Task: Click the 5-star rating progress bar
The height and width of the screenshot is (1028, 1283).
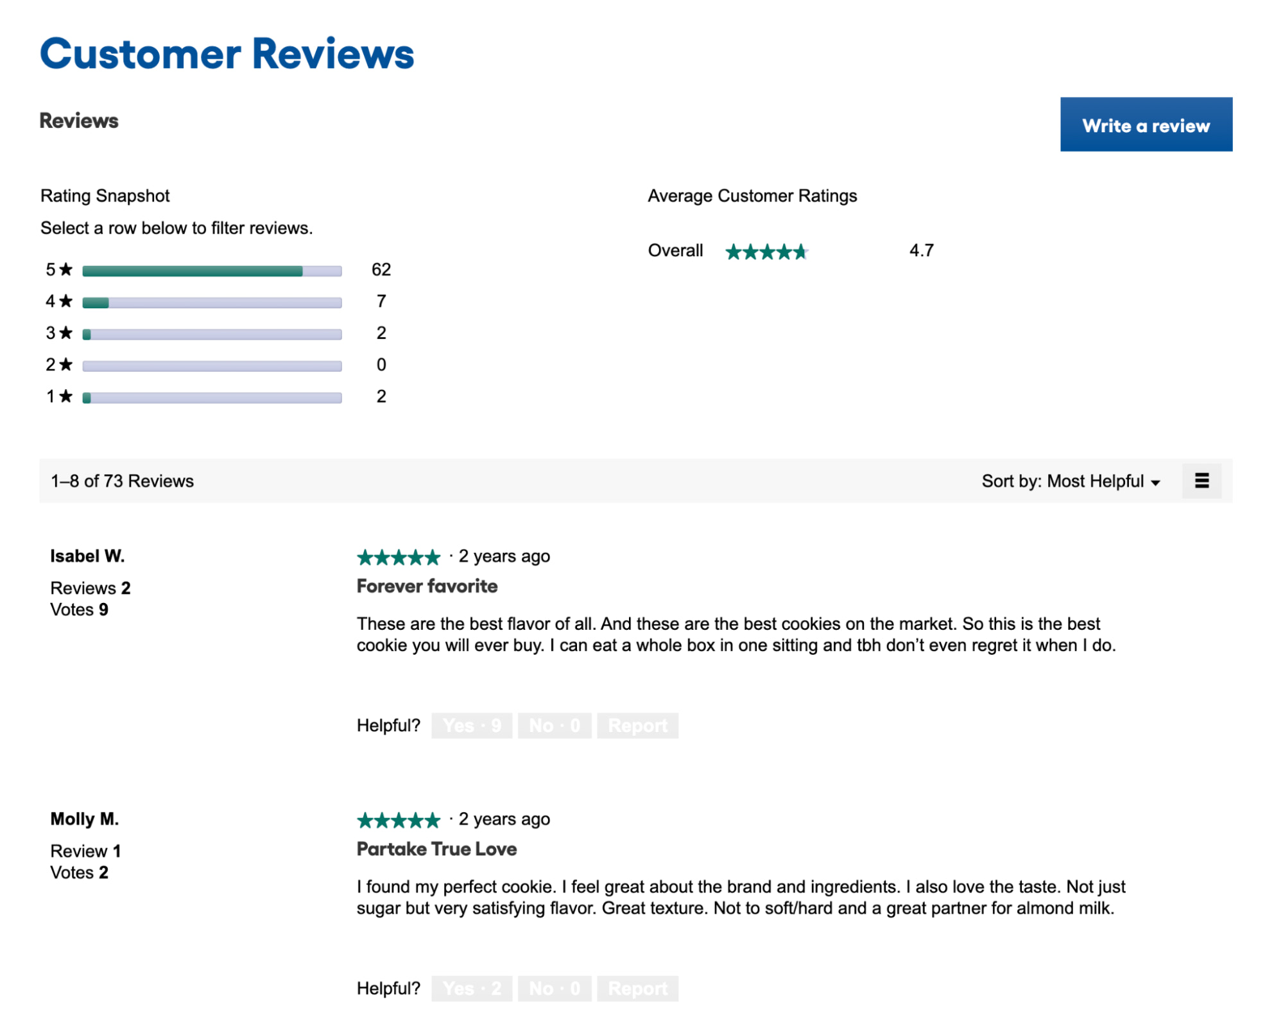Action: coord(212,269)
